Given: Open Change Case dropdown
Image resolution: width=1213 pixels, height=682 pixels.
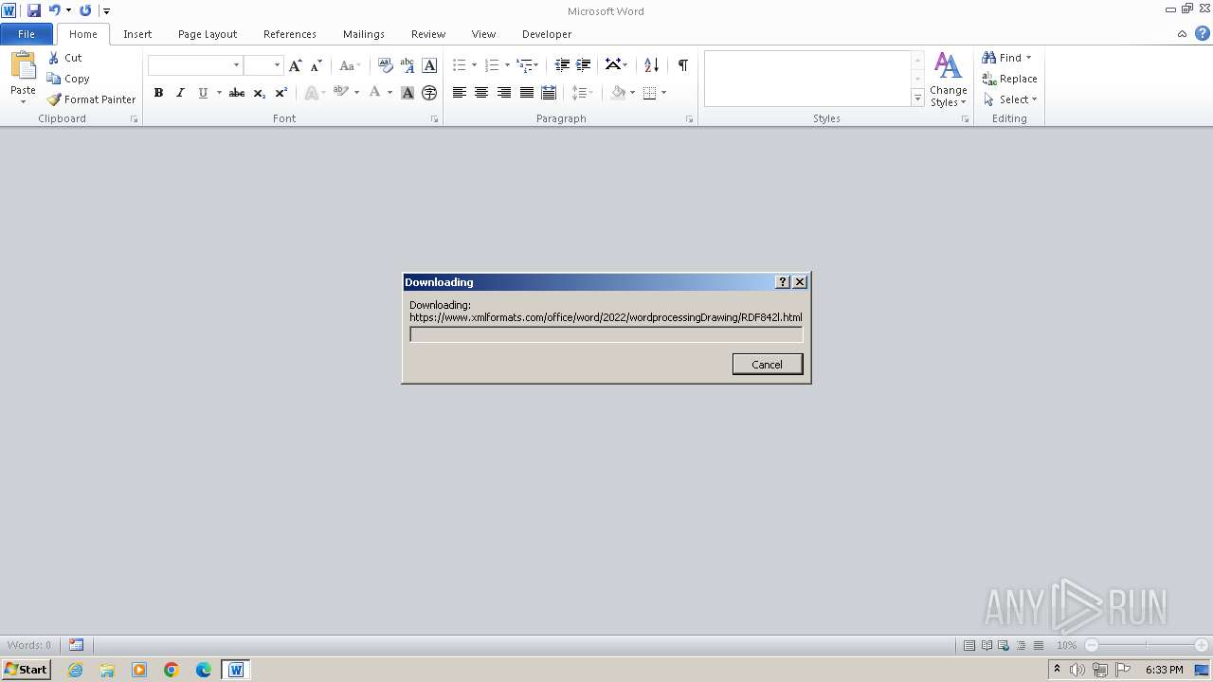Looking at the screenshot, I should point(351,65).
